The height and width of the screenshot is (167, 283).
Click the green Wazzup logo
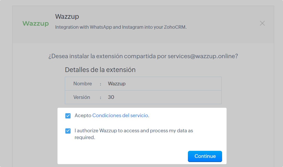36,23
